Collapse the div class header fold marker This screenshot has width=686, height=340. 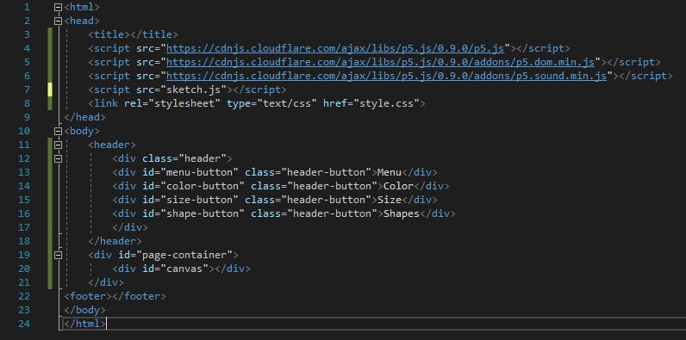(59, 158)
